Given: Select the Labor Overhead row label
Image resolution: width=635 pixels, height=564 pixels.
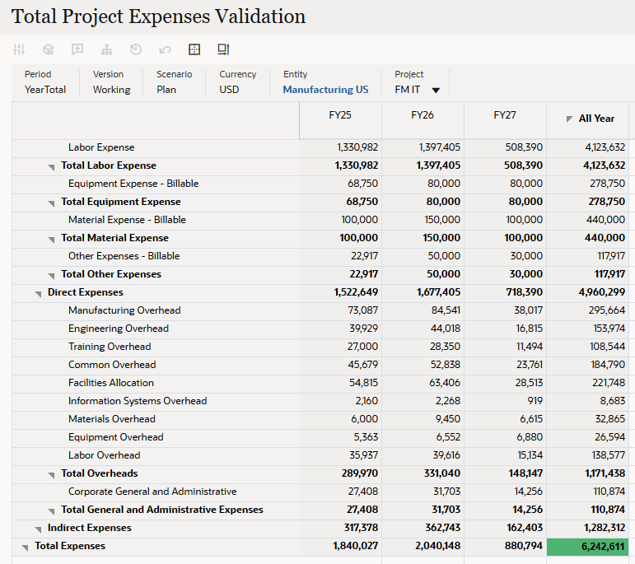Looking at the screenshot, I should click(x=104, y=455).
